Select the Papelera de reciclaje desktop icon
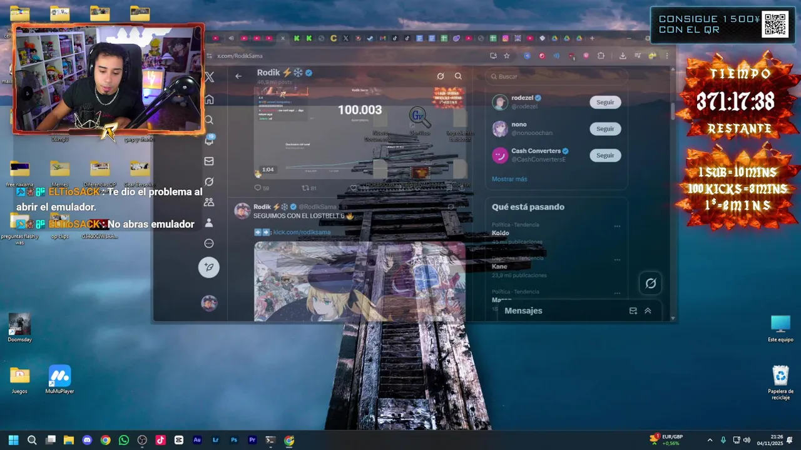 (x=780, y=383)
